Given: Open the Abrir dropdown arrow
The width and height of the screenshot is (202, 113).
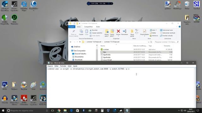Looking at the screenshot, I should click(x=156, y=30).
